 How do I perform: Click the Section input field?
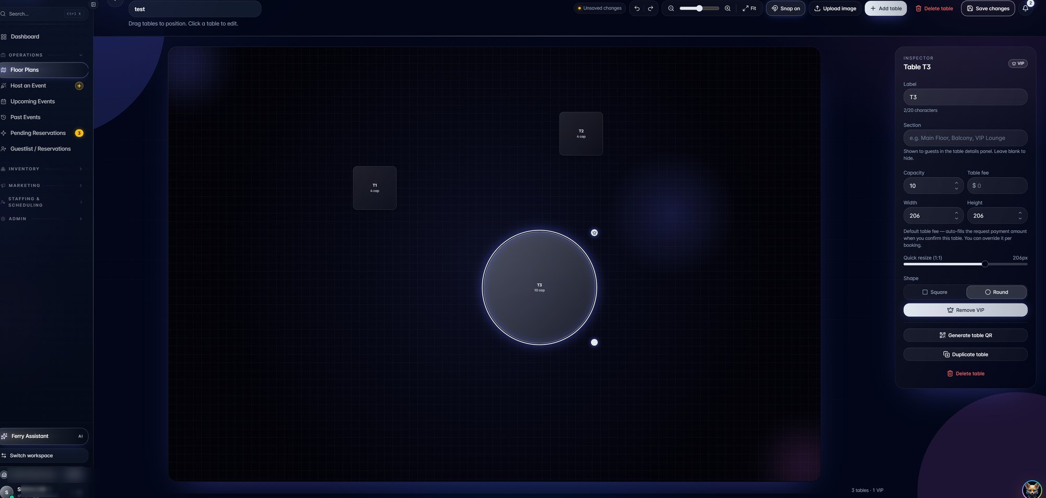(965, 138)
